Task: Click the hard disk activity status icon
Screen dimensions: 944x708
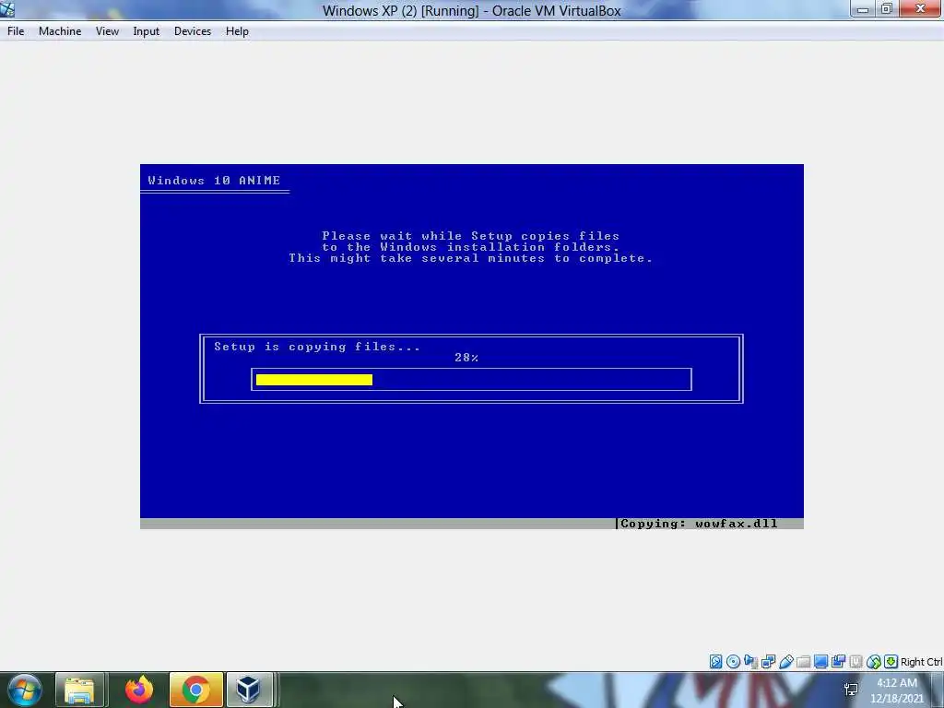Action: pyautogui.click(x=715, y=662)
